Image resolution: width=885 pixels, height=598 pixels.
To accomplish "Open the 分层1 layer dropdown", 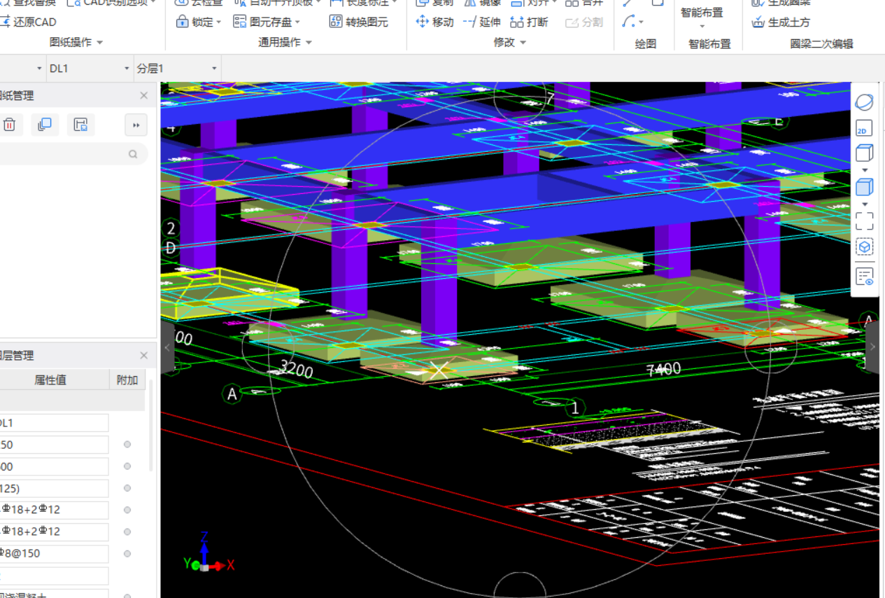I will click(x=214, y=69).
